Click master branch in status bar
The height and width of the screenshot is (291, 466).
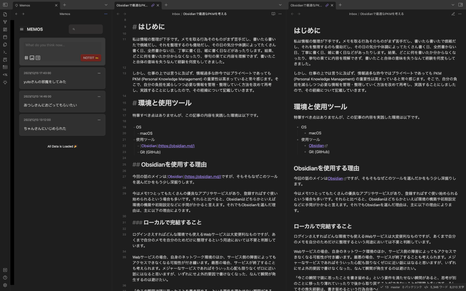coord(395,287)
